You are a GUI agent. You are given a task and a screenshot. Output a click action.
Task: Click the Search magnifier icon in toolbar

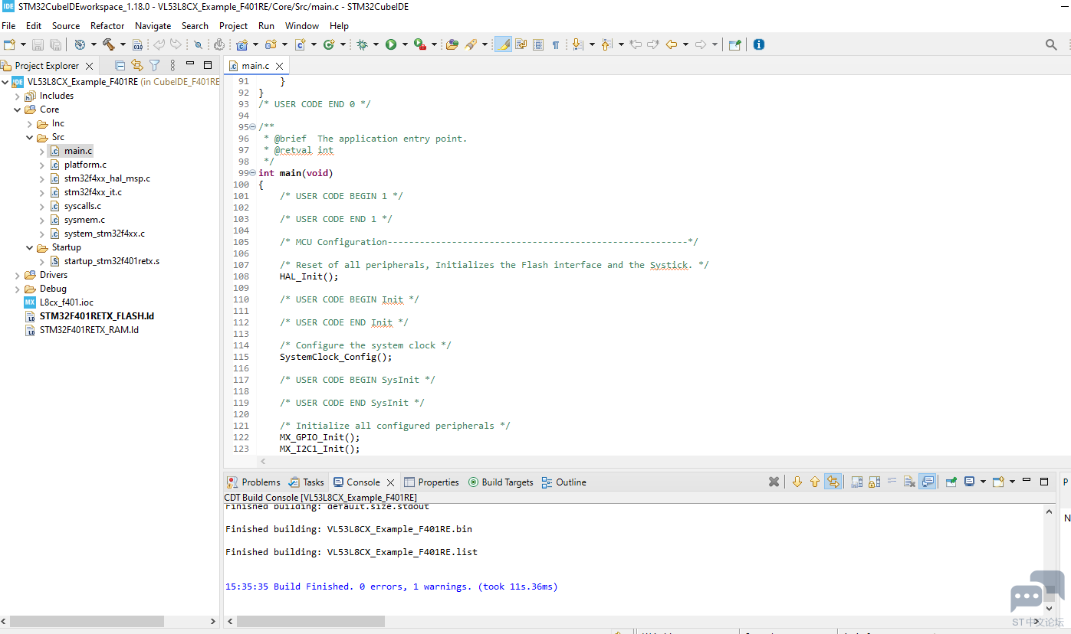click(x=1051, y=44)
